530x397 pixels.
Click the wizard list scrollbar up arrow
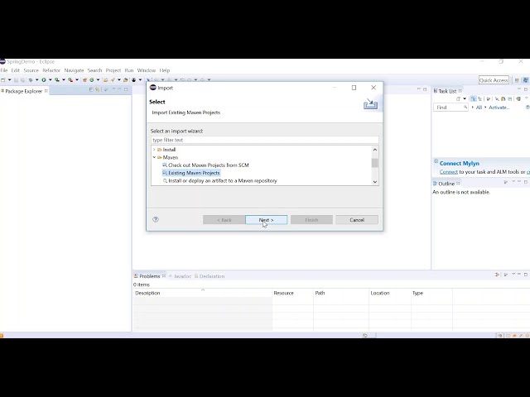pos(375,150)
